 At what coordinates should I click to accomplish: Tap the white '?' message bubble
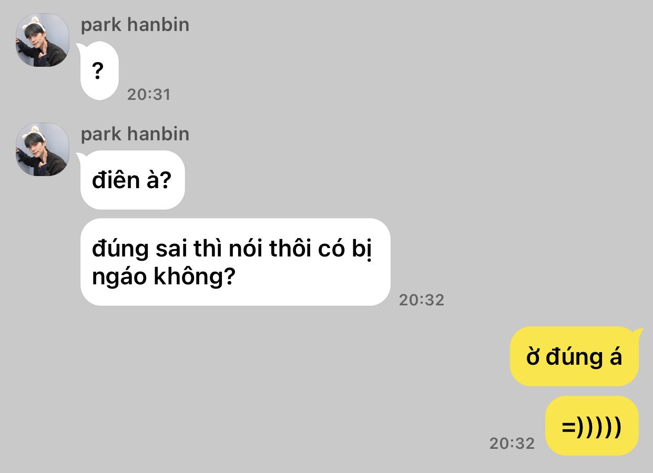click(99, 71)
